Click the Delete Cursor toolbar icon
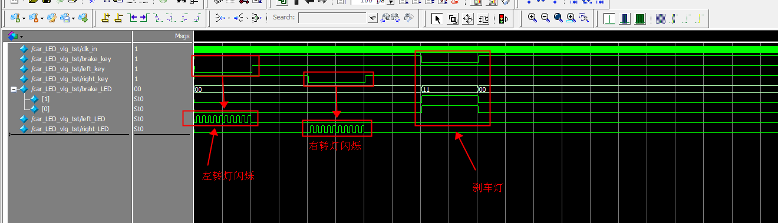The height and width of the screenshot is (223, 778). 118,18
